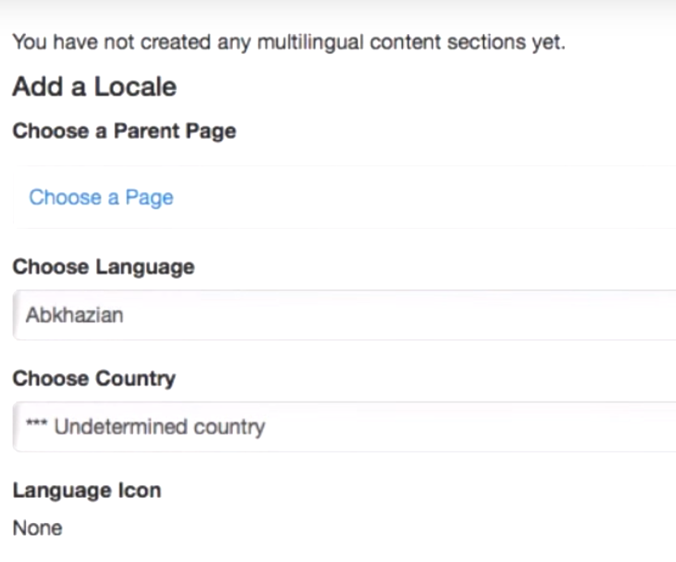Click the "Add a Locale" heading
This screenshot has width=676, height=562.
point(94,87)
